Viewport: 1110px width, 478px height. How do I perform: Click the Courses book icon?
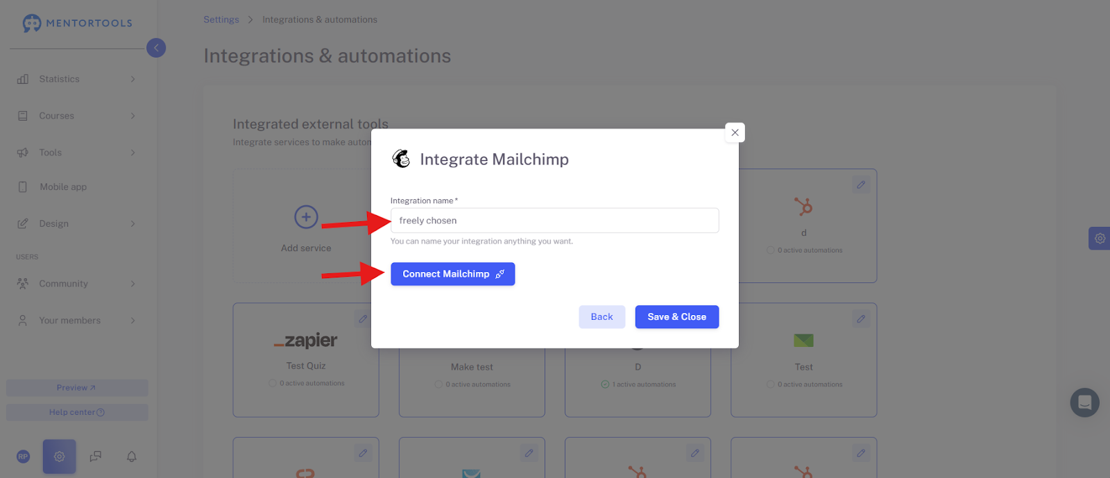(23, 116)
